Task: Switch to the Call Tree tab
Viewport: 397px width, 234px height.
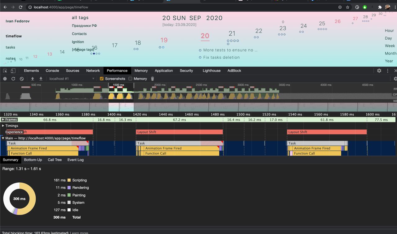Action: click(55, 160)
